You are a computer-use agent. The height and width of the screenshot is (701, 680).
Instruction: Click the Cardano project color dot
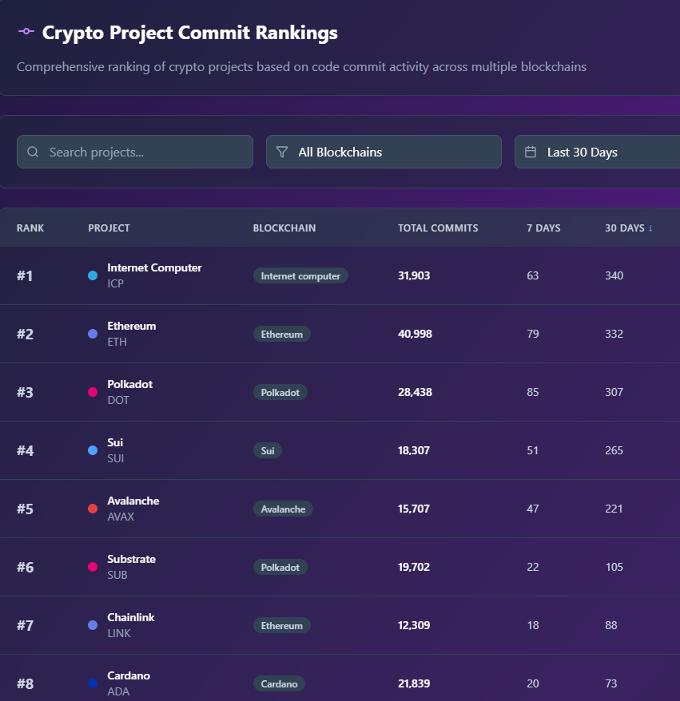(x=93, y=683)
